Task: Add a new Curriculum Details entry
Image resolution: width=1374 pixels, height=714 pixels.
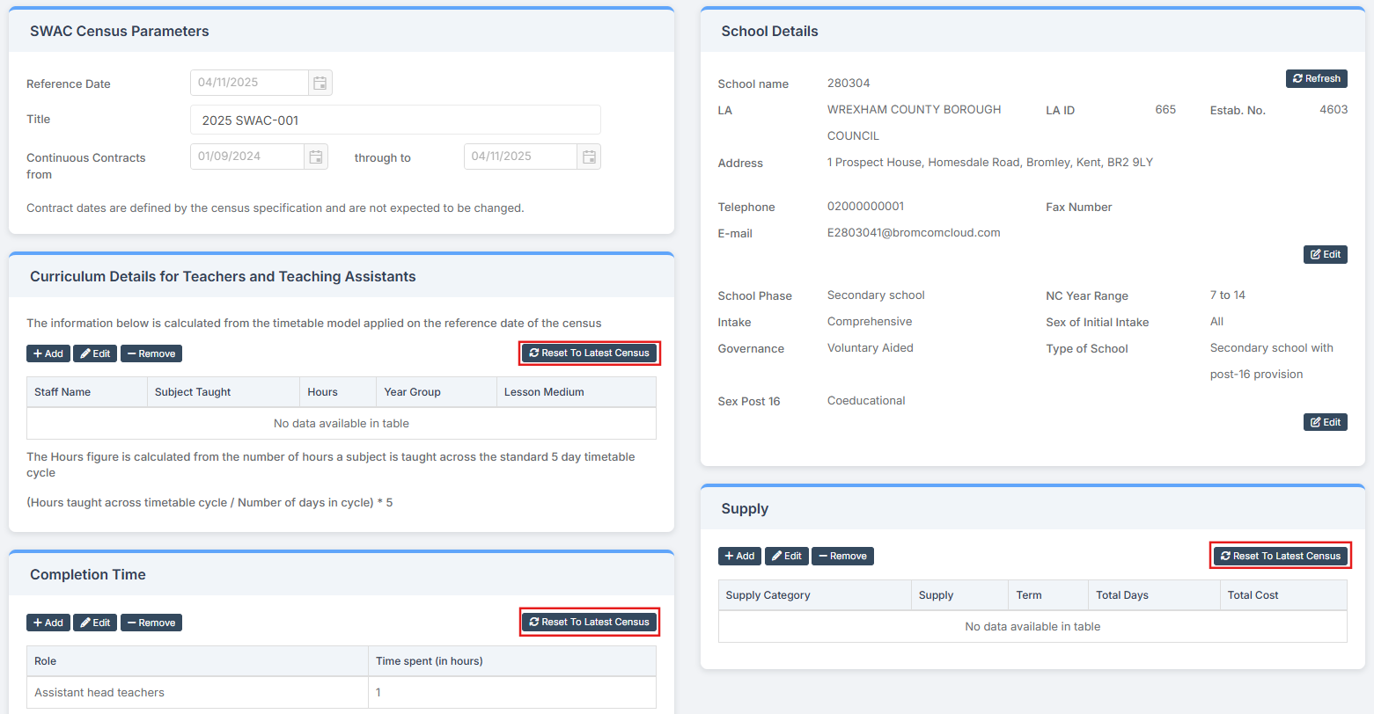Action: [48, 353]
